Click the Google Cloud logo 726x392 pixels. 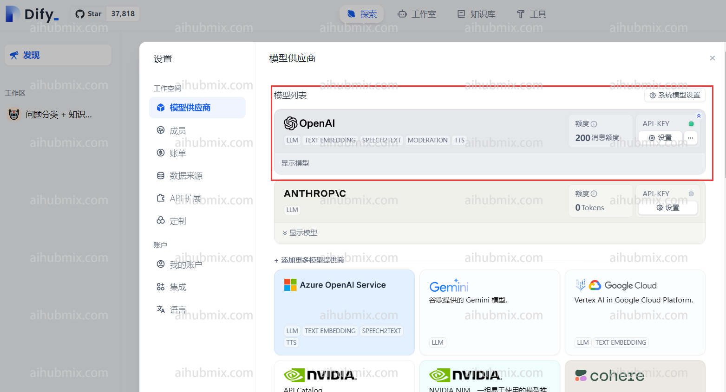click(x=616, y=285)
